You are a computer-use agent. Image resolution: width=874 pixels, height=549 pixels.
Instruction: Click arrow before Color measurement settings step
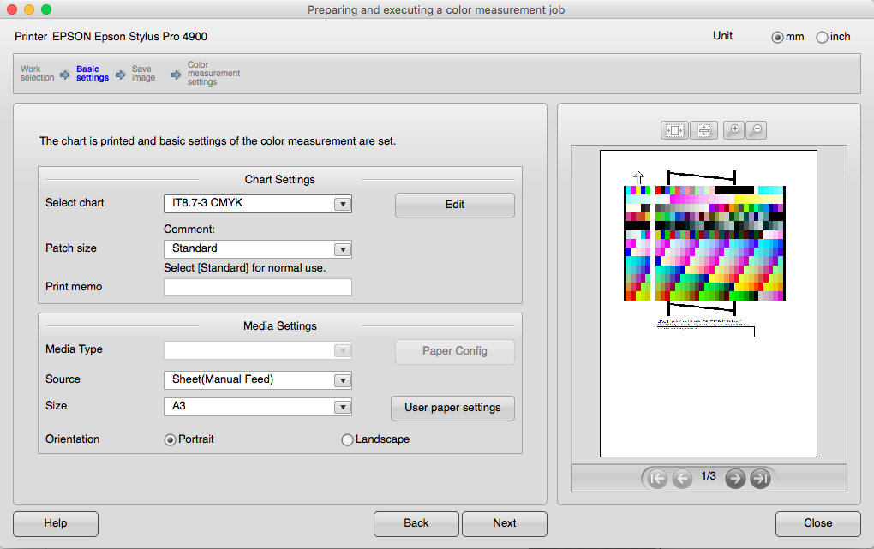point(177,75)
